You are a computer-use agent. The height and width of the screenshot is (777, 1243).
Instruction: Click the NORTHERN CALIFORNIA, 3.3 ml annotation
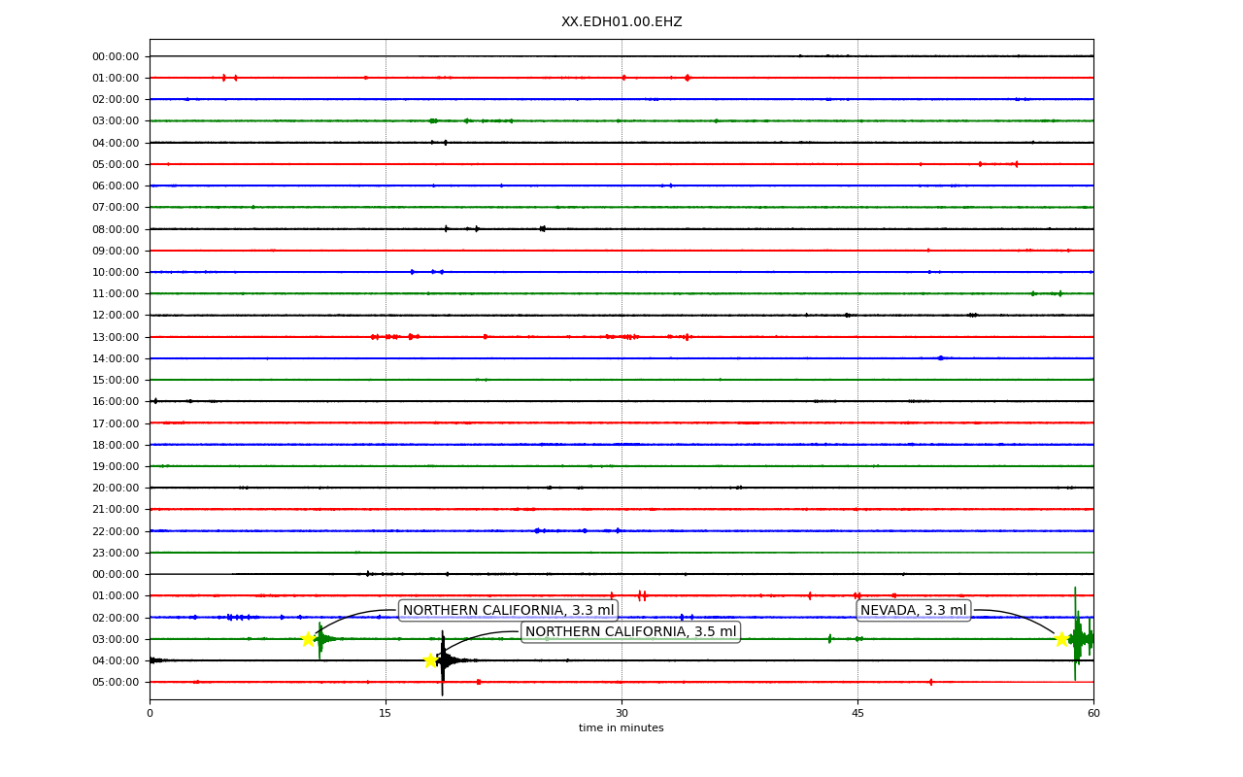[508, 610]
